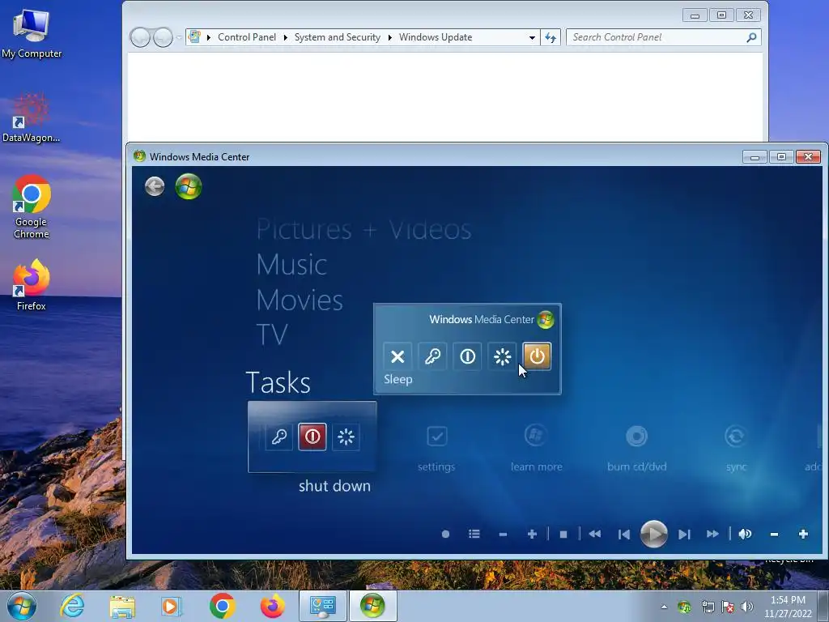Click the restart spinner icon in popup

click(x=502, y=356)
